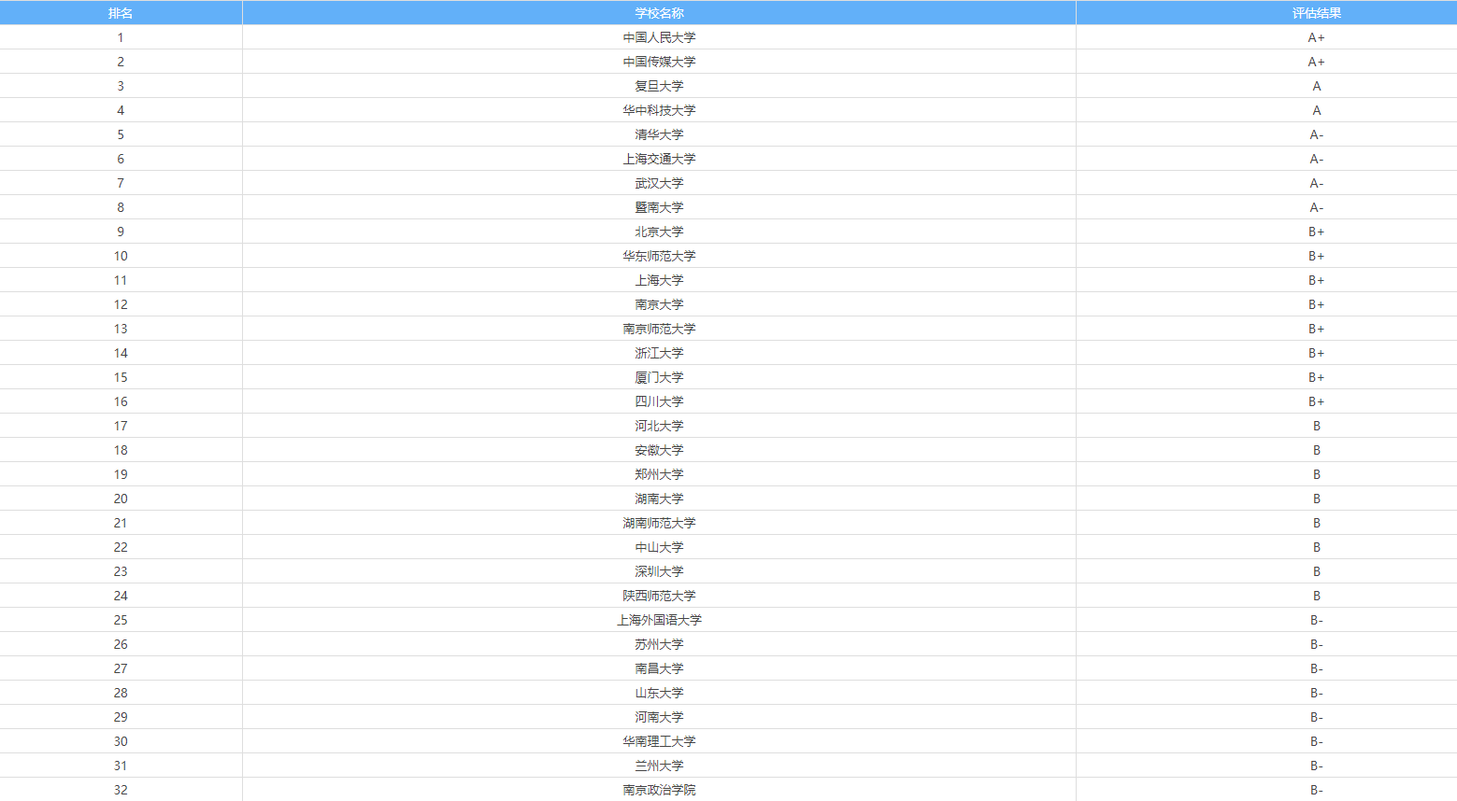The image size is (1457, 801).
Task: Select the 清华大学 cell
Action: pyautogui.click(x=659, y=134)
